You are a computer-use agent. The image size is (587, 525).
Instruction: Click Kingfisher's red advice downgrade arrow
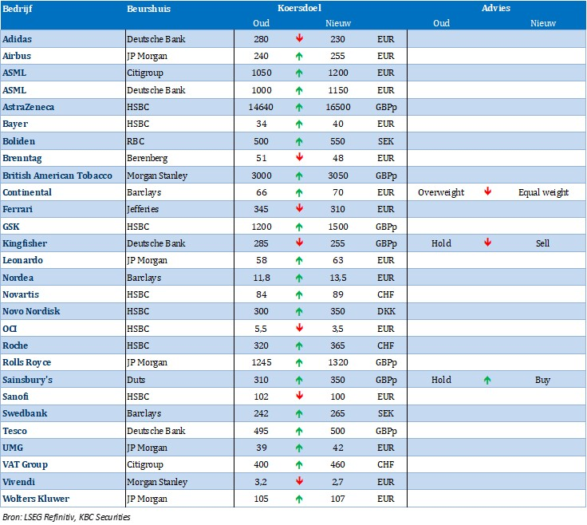[487, 243]
